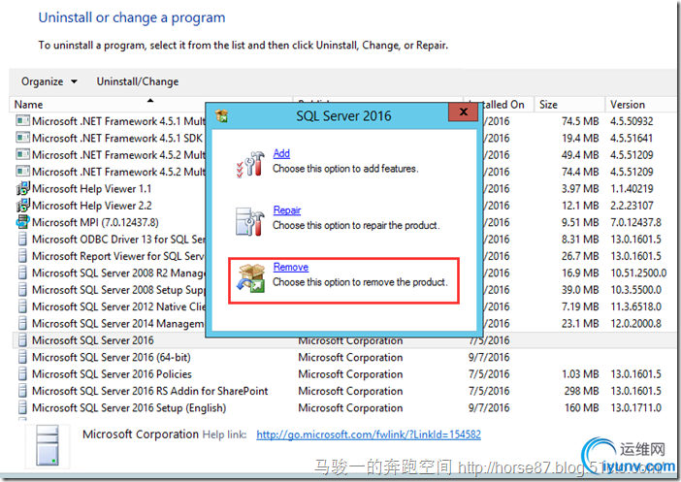The width and height of the screenshot is (681, 482).
Task: Click icon of SQL Server 2016 RS Addin row
Action: (x=22, y=391)
